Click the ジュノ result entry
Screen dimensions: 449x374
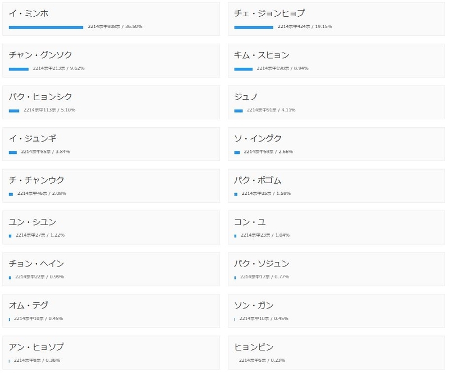tap(336, 102)
